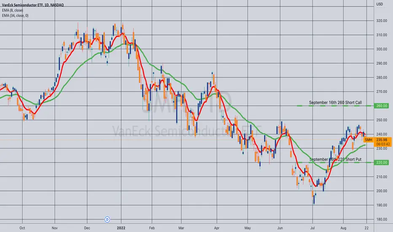Click the Dec label on time axis
This screenshot has width=393, height=232.
pyautogui.click(x=87, y=228)
